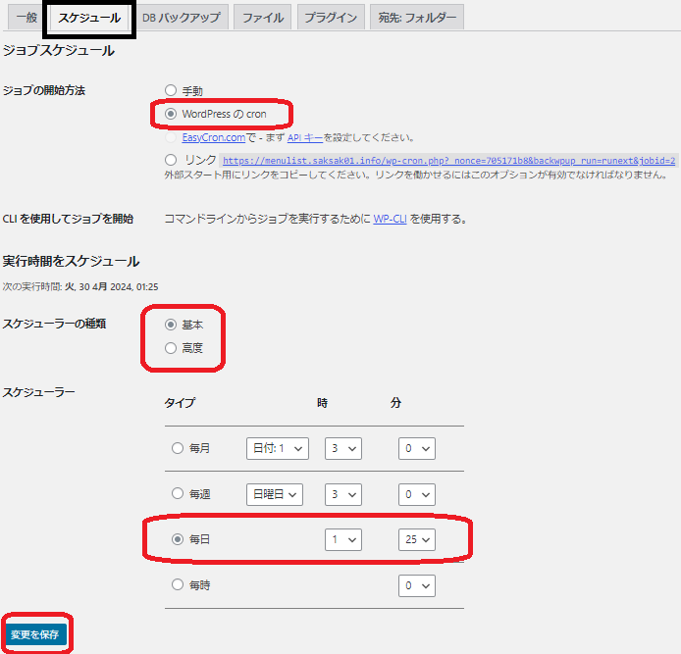
Task: Click the 変更を保存 button
Action: [36, 634]
